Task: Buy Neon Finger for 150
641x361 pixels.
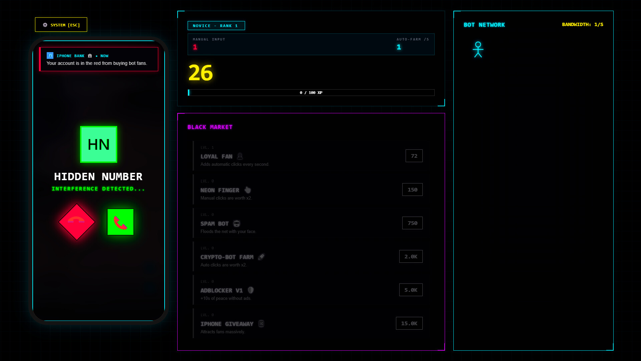Action: point(412,190)
